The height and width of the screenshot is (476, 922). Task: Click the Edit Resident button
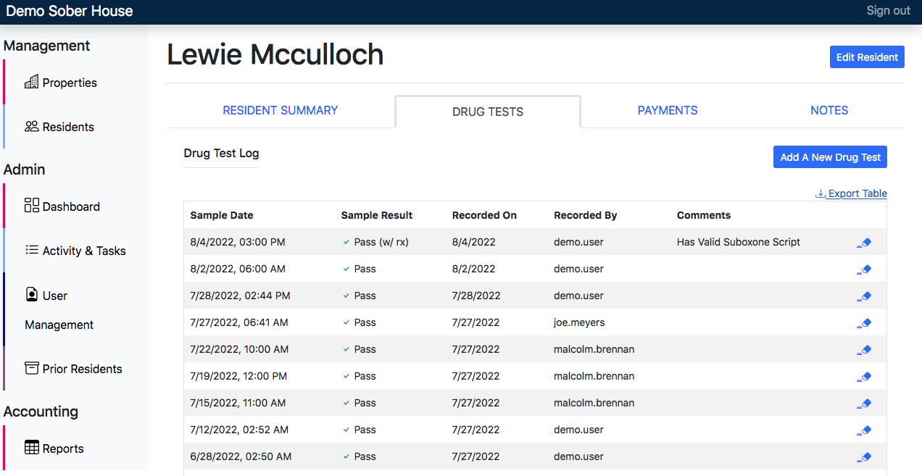click(867, 57)
